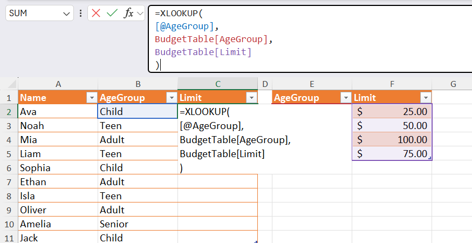The width and height of the screenshot is (472, 243).
Task: Click the cell containing Isla
Action: click(x=58, y=196)
